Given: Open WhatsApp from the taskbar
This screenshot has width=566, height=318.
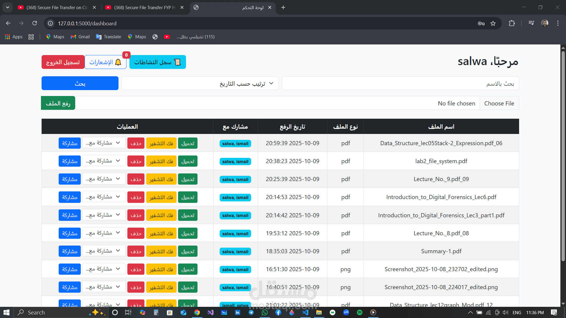Looking at the screenshot, I should click(x=264, y=312).
